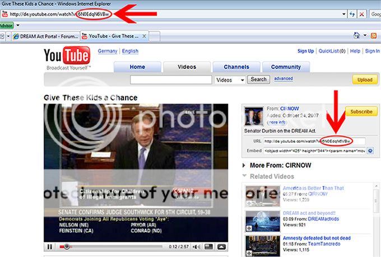The image size is (381, 257).
Task: Open the CIRNOW uploader profile link
Action: point(290,109)
